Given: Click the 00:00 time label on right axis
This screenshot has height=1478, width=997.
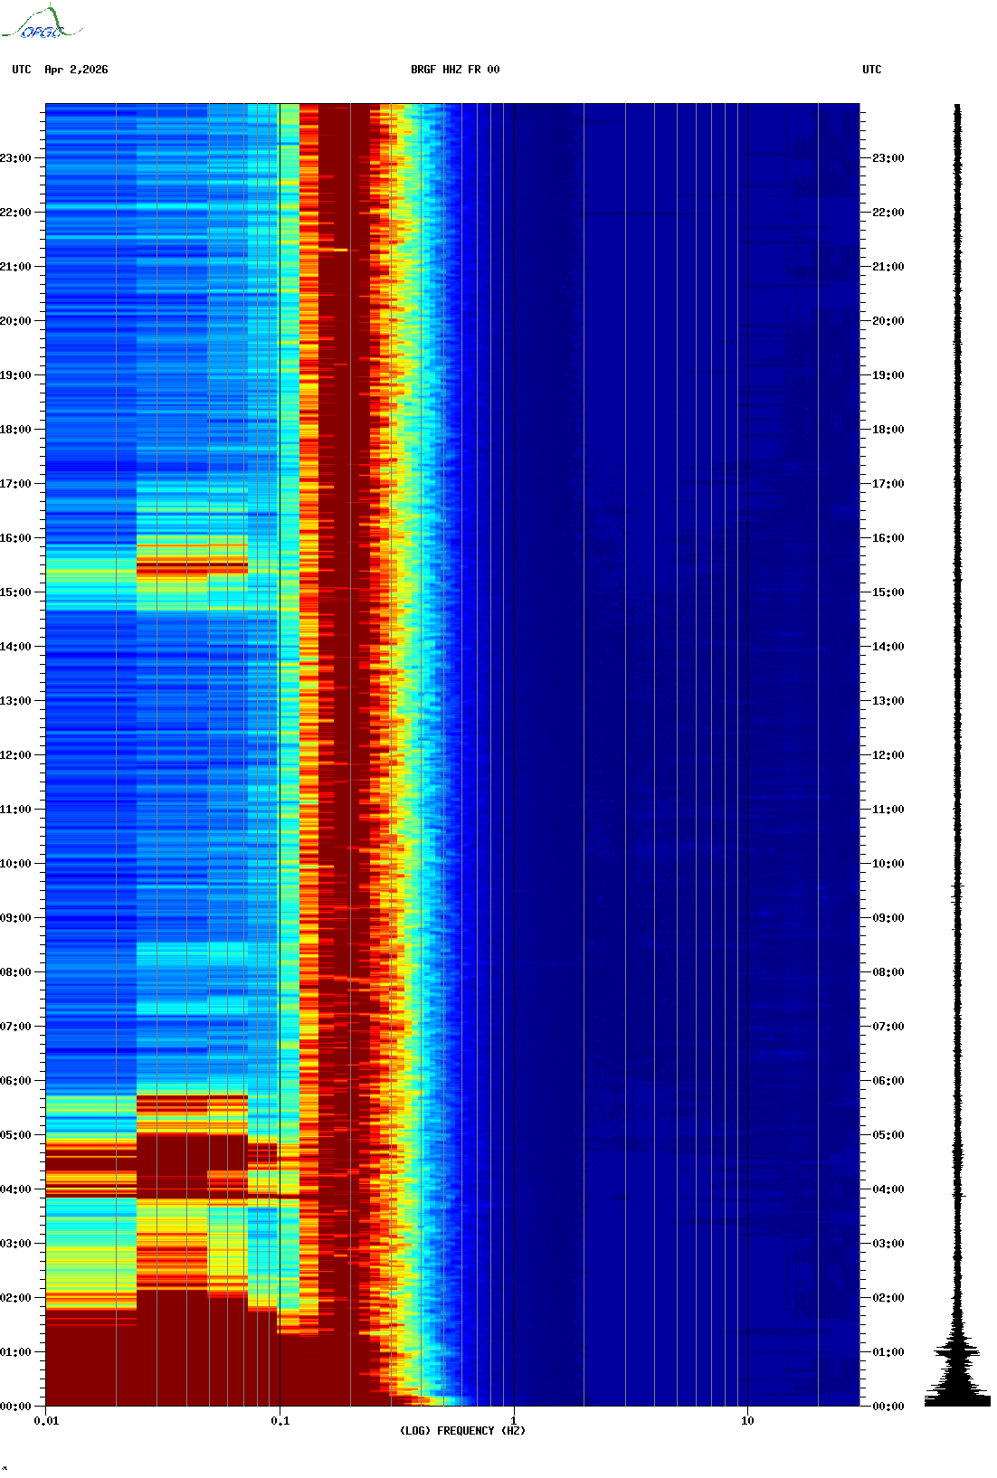Looking at the screenshot, I should pos(888,1407).
